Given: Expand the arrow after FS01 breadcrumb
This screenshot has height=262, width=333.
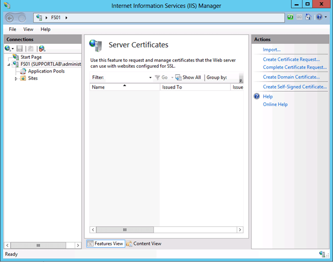Looking at the screenshot, I should (x=66, y=18).
